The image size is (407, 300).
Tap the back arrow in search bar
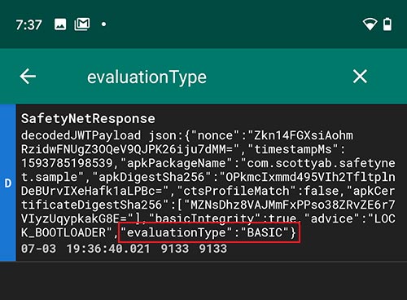pyautogui.click(x=28, y=77)
